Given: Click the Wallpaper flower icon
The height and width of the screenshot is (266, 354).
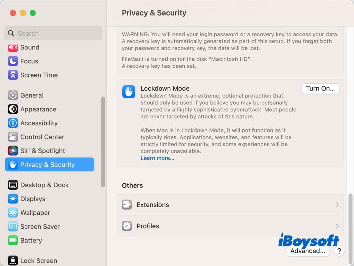Looking at the screenshot, I should click(x=13, y=213).
